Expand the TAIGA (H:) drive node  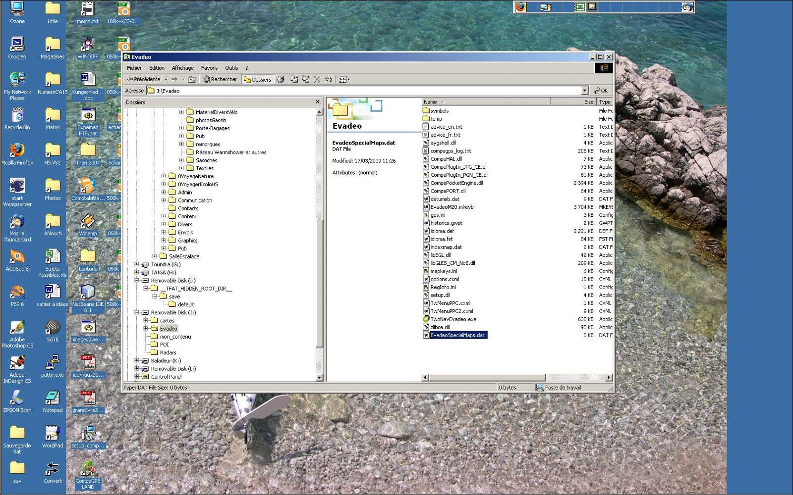pyautogui.click(x=137, y=272)
